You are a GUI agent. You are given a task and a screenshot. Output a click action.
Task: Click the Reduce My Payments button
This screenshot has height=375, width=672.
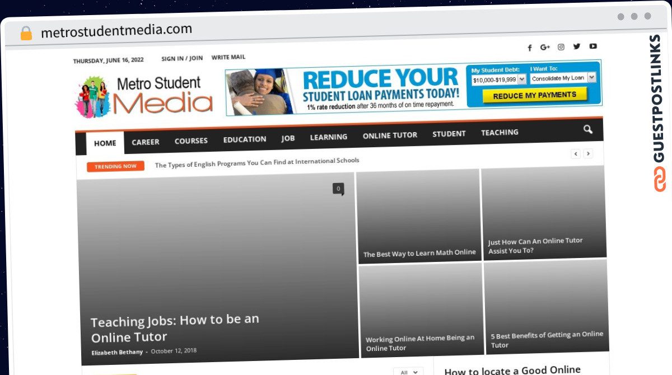point(534,95)
